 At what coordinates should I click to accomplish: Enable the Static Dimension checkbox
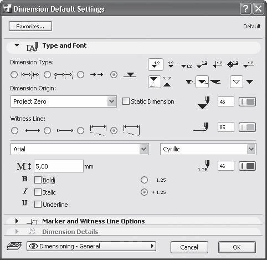(126, 101)
